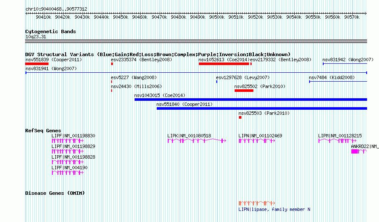Select esv2335374 (Bentley2008) variant label
Screen dimensions: 379x222
pyautogui.click(x=141, y=60)
